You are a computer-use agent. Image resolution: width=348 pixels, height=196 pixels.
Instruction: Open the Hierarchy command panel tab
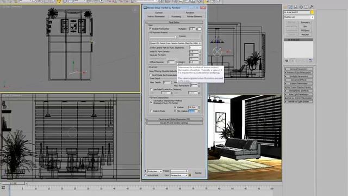tap(296, 7)
